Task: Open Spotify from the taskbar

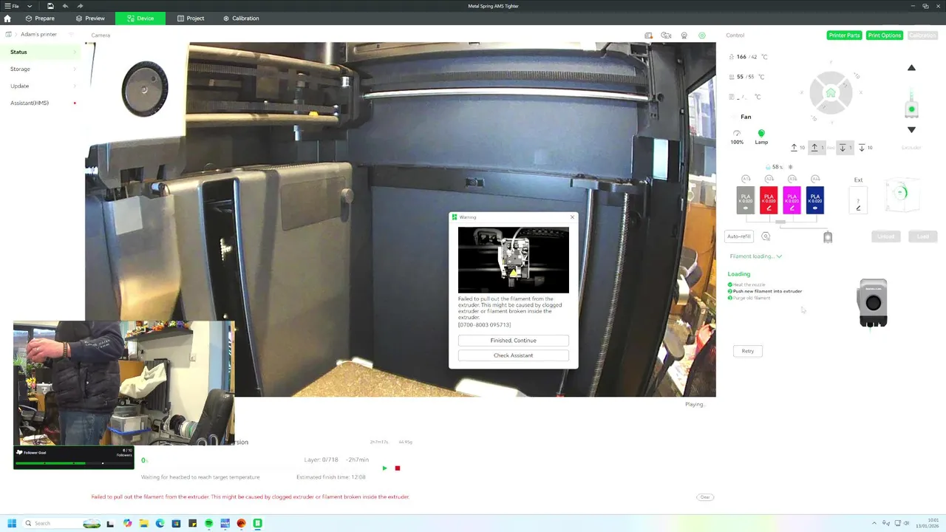Action: pos(209,523)
